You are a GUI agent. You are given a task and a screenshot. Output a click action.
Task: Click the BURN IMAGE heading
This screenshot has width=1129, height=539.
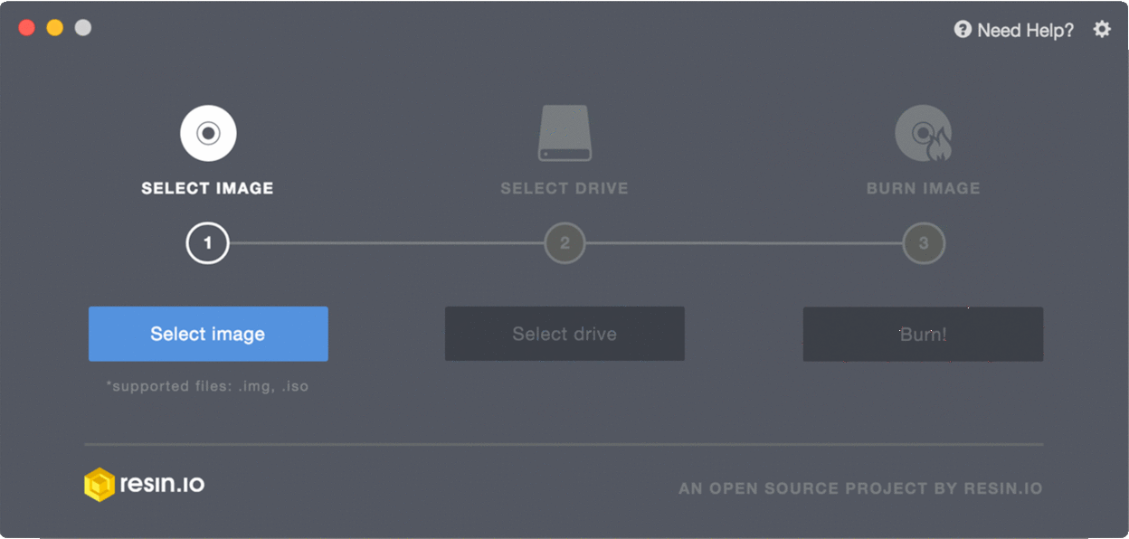click(x=923, y=188)
